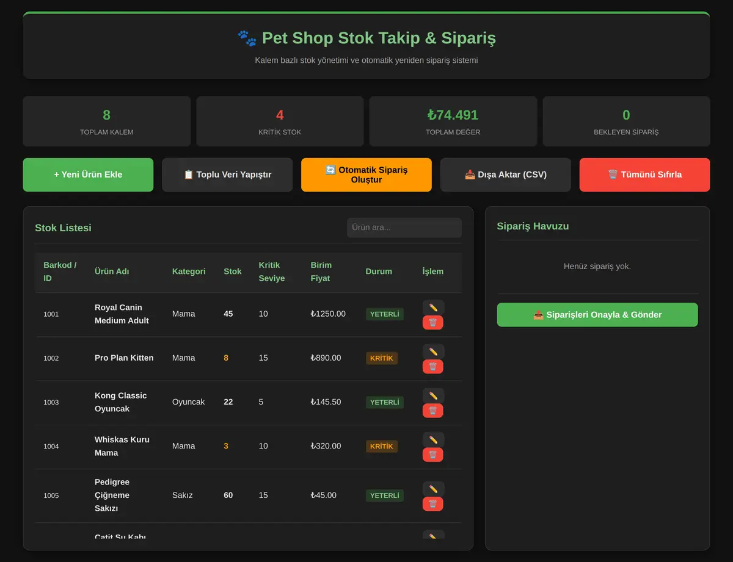This screenshot has height=562, width=733.
Task: Click the Pet Shop Stok Takip title
Action: coord(366,38)
